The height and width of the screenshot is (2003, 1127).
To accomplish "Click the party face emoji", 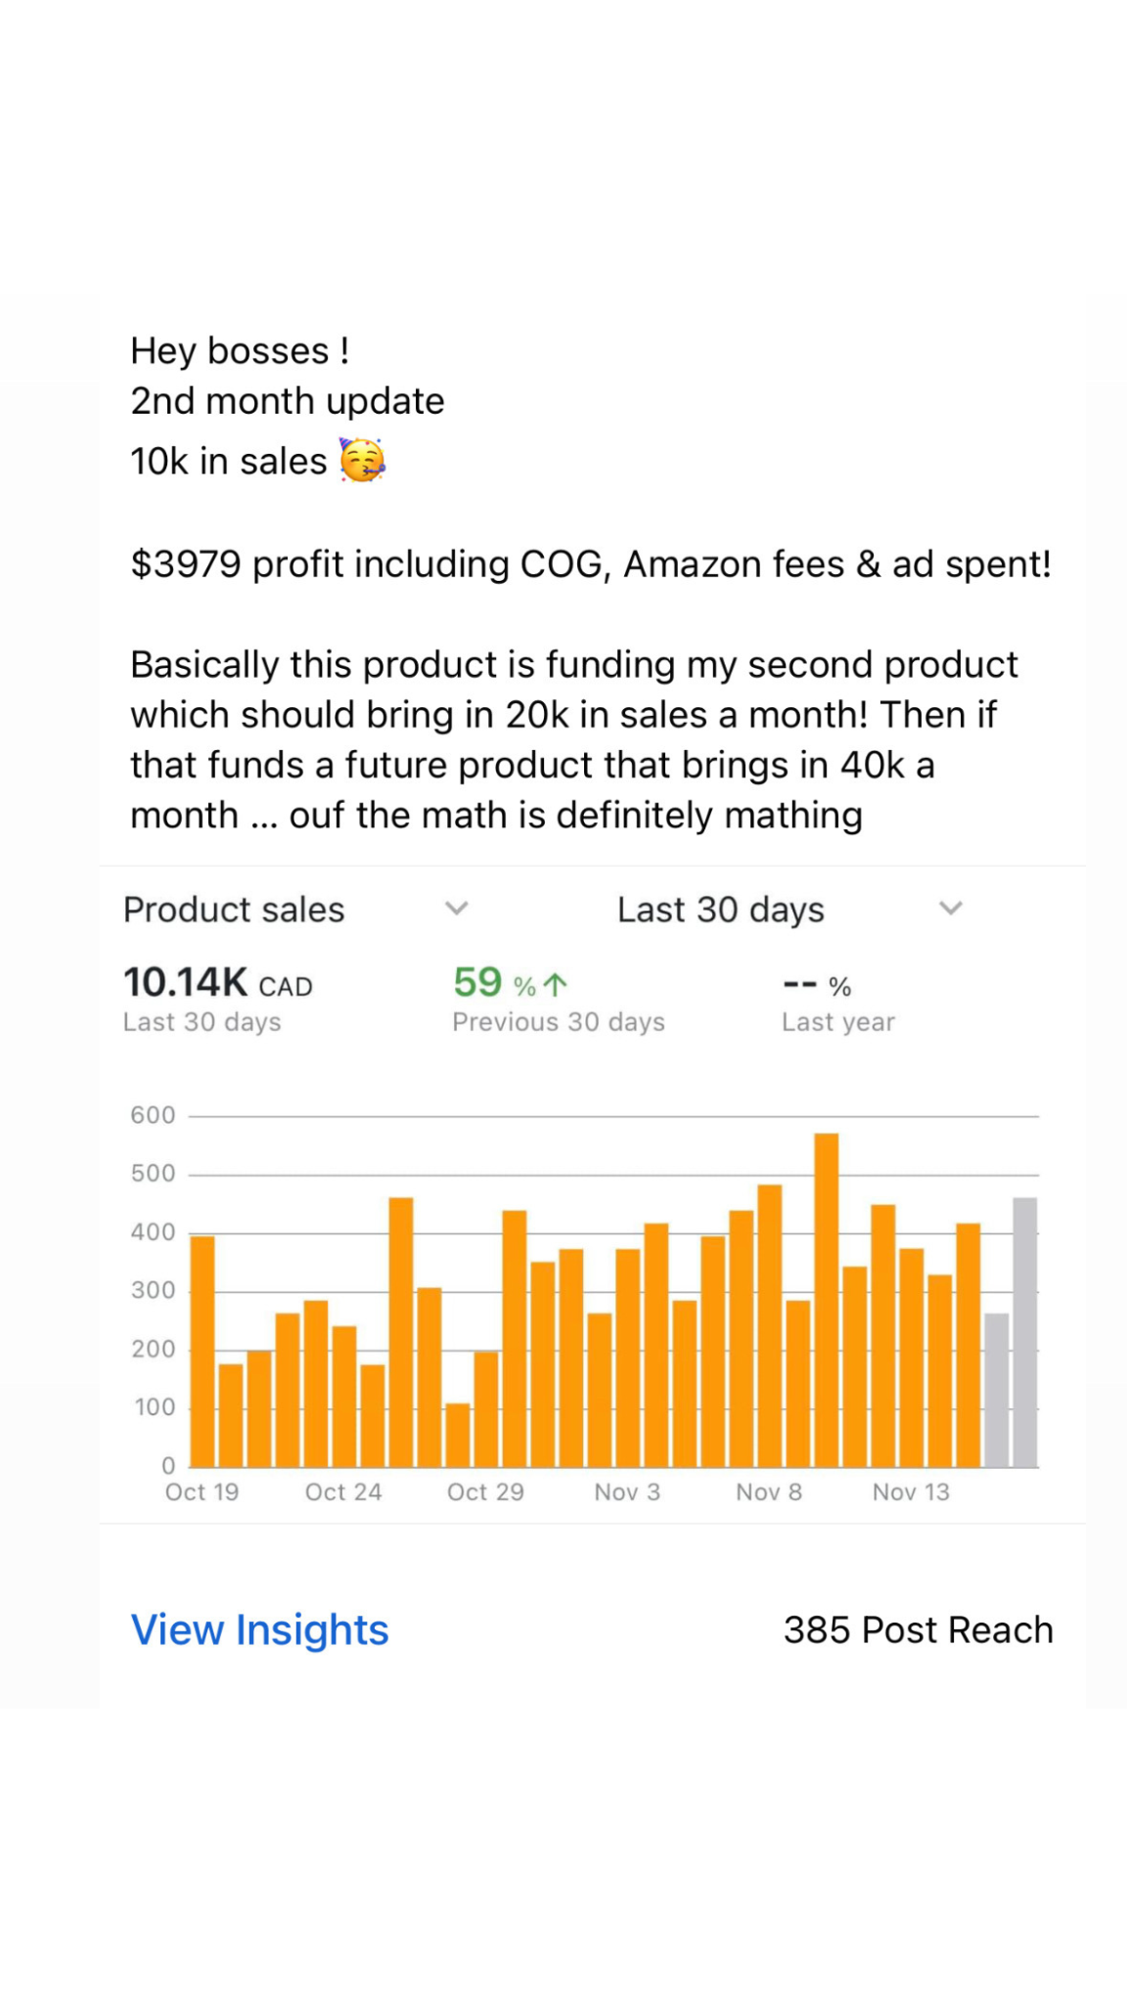I will (x=362, y=460).
